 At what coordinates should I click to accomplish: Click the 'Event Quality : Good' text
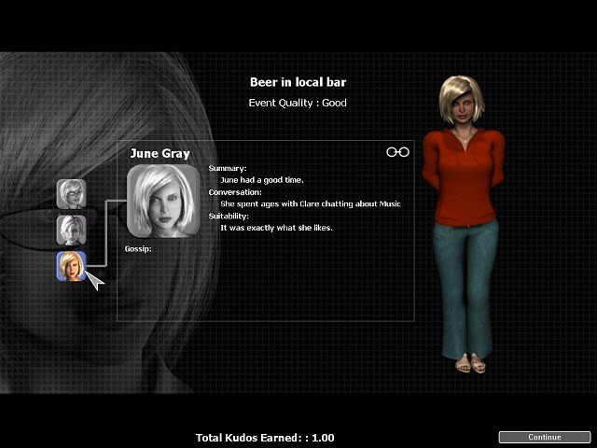[x=298, y=103]
